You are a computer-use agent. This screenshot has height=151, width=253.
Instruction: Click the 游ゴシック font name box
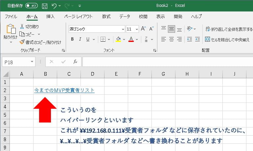(x=95, y=29)
